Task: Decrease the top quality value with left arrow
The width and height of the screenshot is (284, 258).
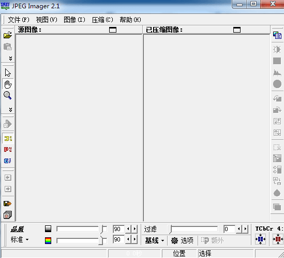Action: click(128, 229)
